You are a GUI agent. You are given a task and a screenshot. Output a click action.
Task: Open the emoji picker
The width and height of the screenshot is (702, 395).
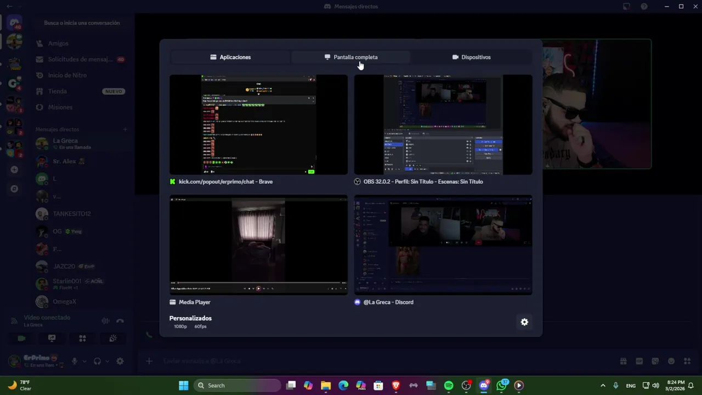(x=671, y=361)
